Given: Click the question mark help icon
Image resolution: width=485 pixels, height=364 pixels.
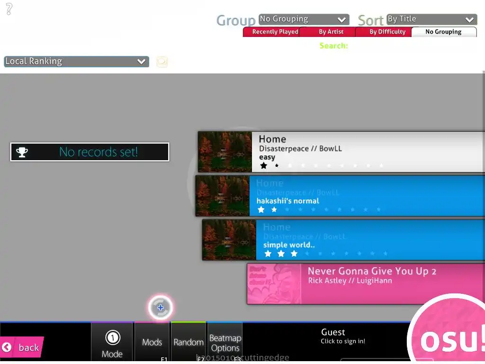Looking at the screenshot, I should (x=9, y=9).
